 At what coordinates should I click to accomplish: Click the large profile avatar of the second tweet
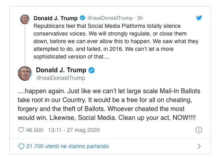25,73
